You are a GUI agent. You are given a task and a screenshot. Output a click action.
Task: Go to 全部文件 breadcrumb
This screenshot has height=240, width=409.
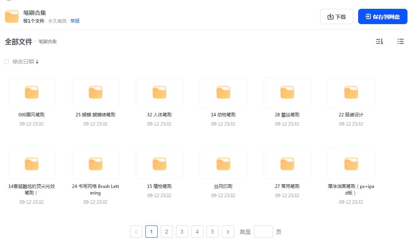pos(18,41)
